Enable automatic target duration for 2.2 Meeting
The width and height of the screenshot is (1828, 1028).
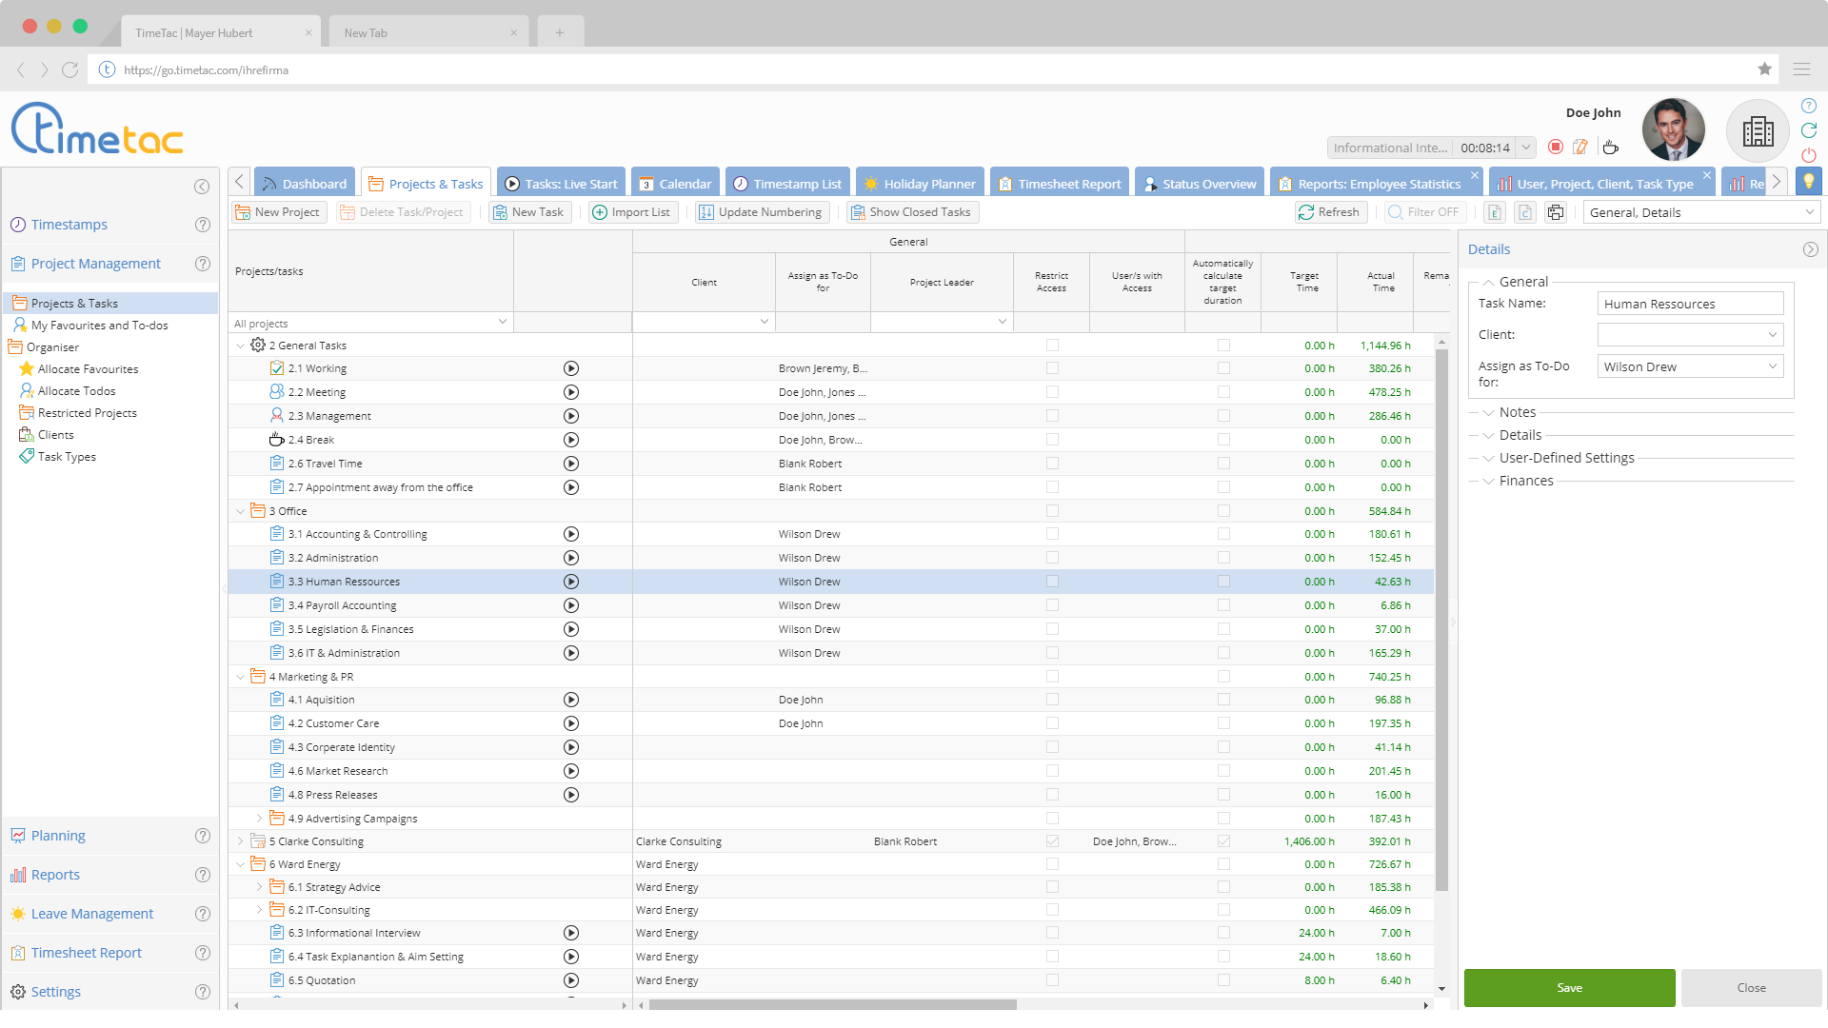1222,391
